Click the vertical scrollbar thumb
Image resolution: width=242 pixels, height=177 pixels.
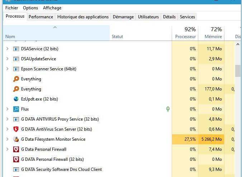pos(238,71)
